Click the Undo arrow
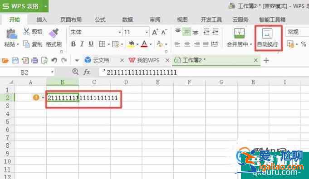This screenshot has height=179, width=309. click(54, 60)
